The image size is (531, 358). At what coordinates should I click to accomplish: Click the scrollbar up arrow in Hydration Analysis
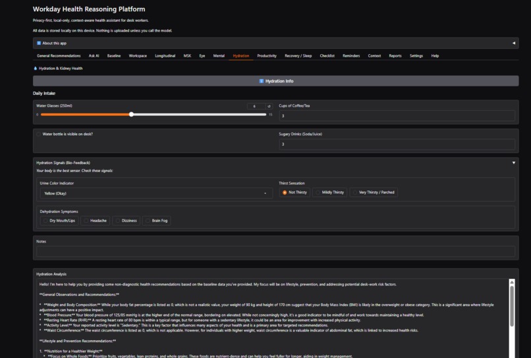[x=512, y=282]
